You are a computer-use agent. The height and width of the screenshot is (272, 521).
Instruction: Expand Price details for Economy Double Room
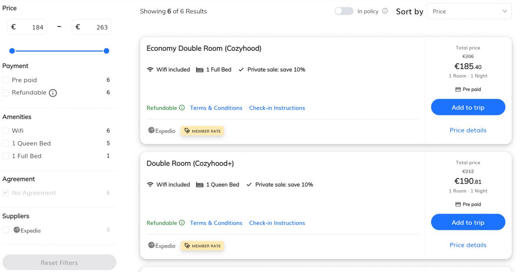click(468, 130)
